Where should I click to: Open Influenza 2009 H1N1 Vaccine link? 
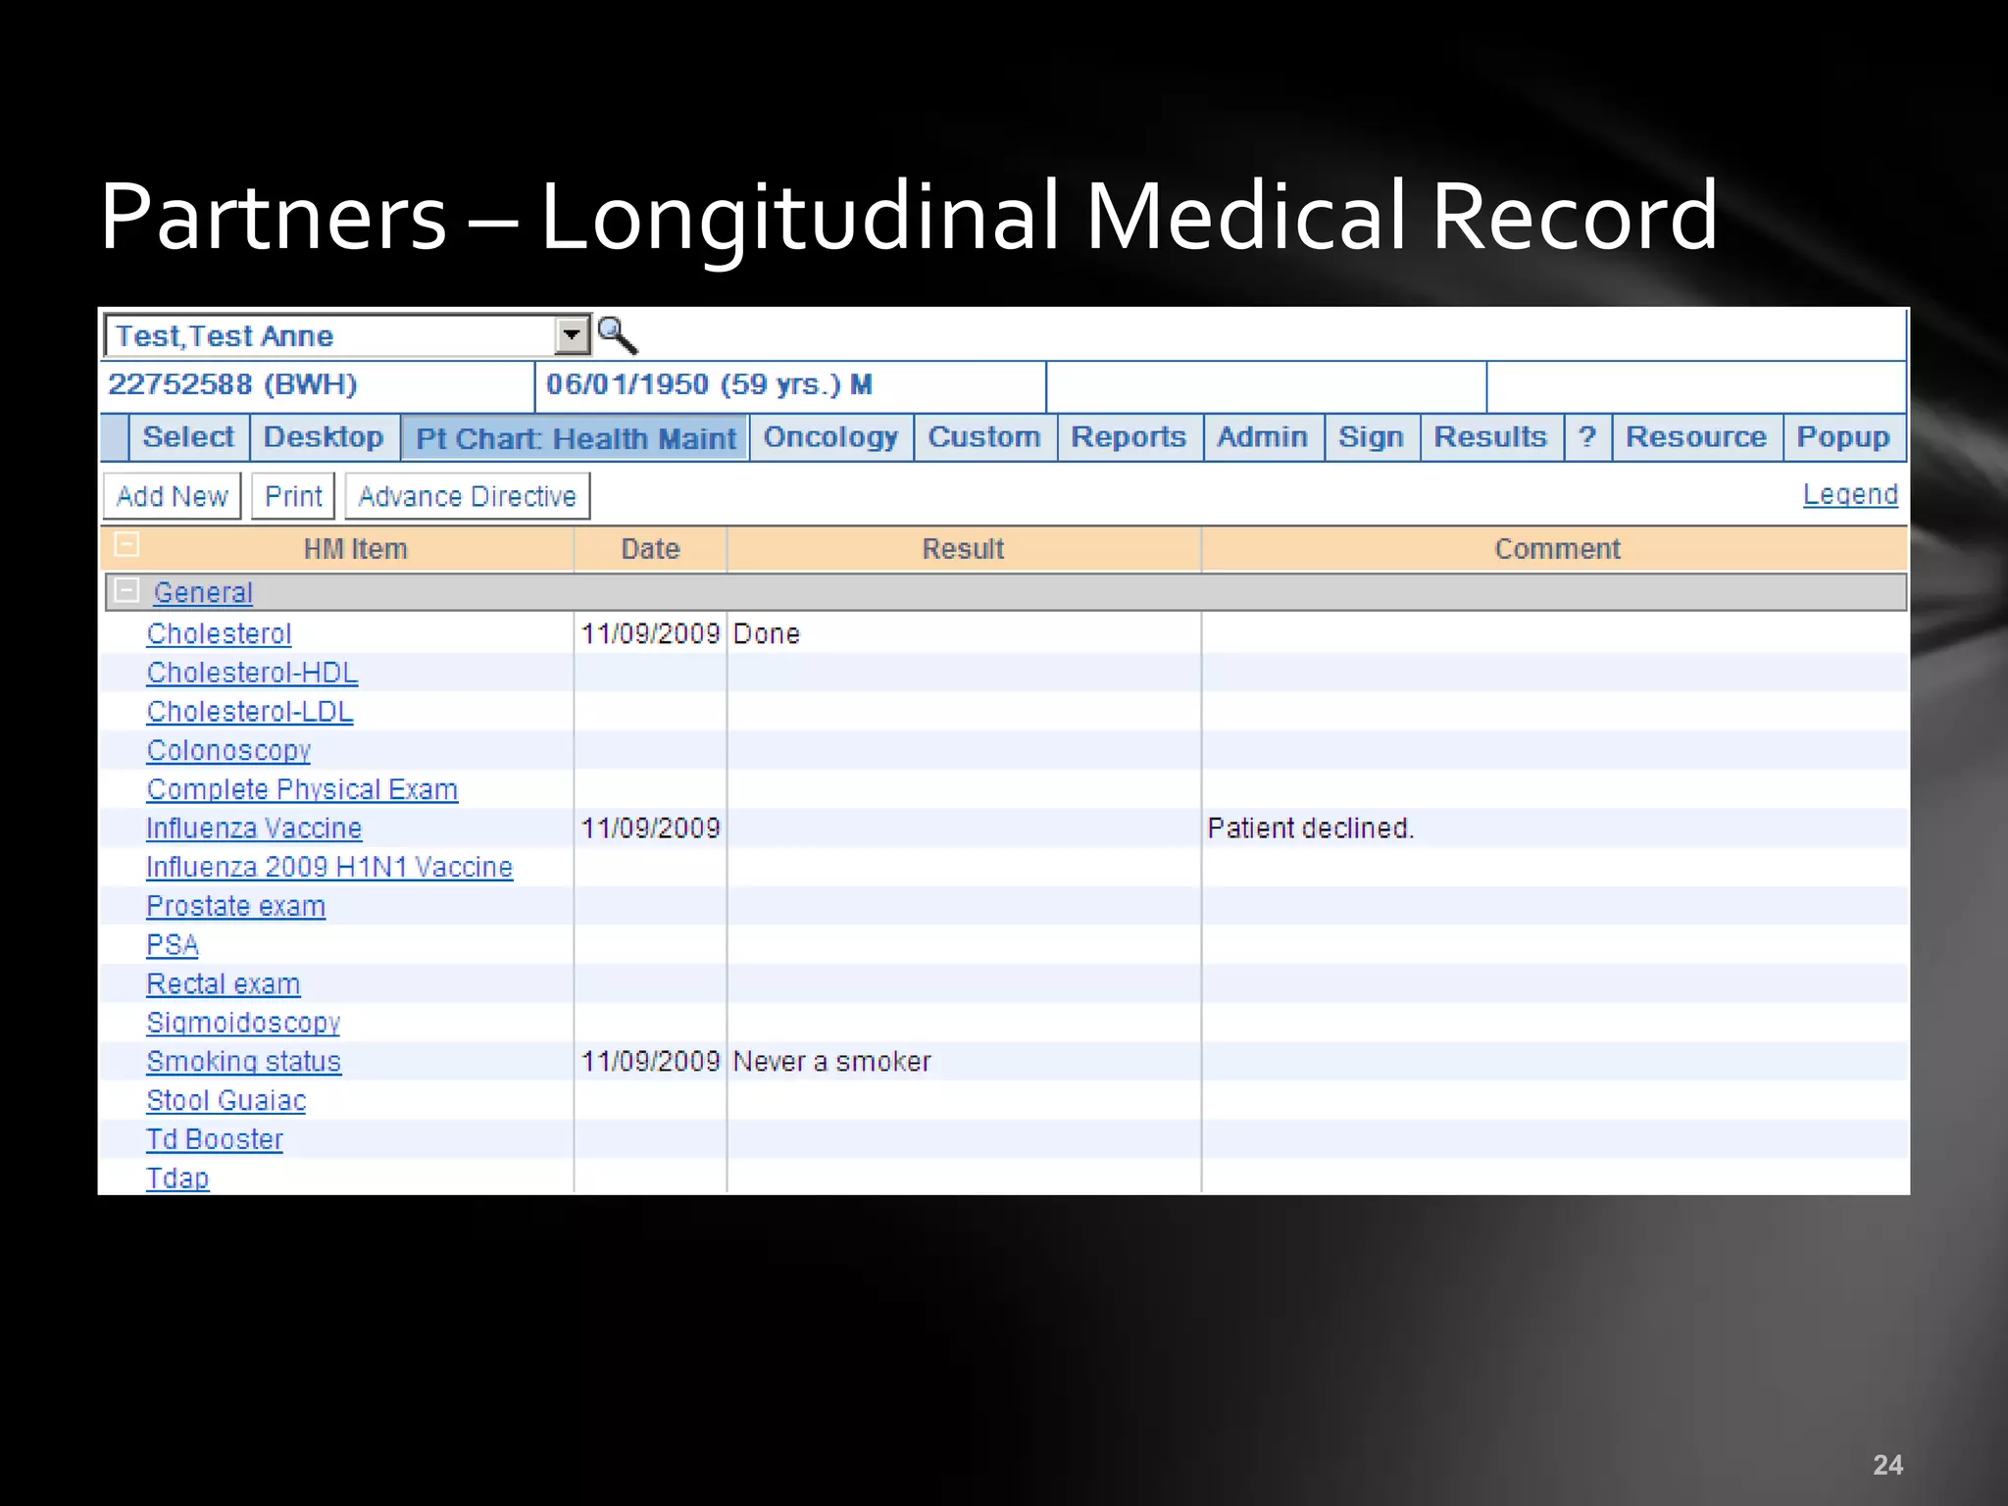329,868
